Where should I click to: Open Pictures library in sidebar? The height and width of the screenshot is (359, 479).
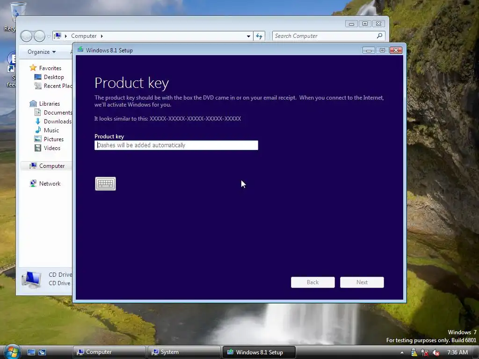pyautogui.click(x=54, y=139)
